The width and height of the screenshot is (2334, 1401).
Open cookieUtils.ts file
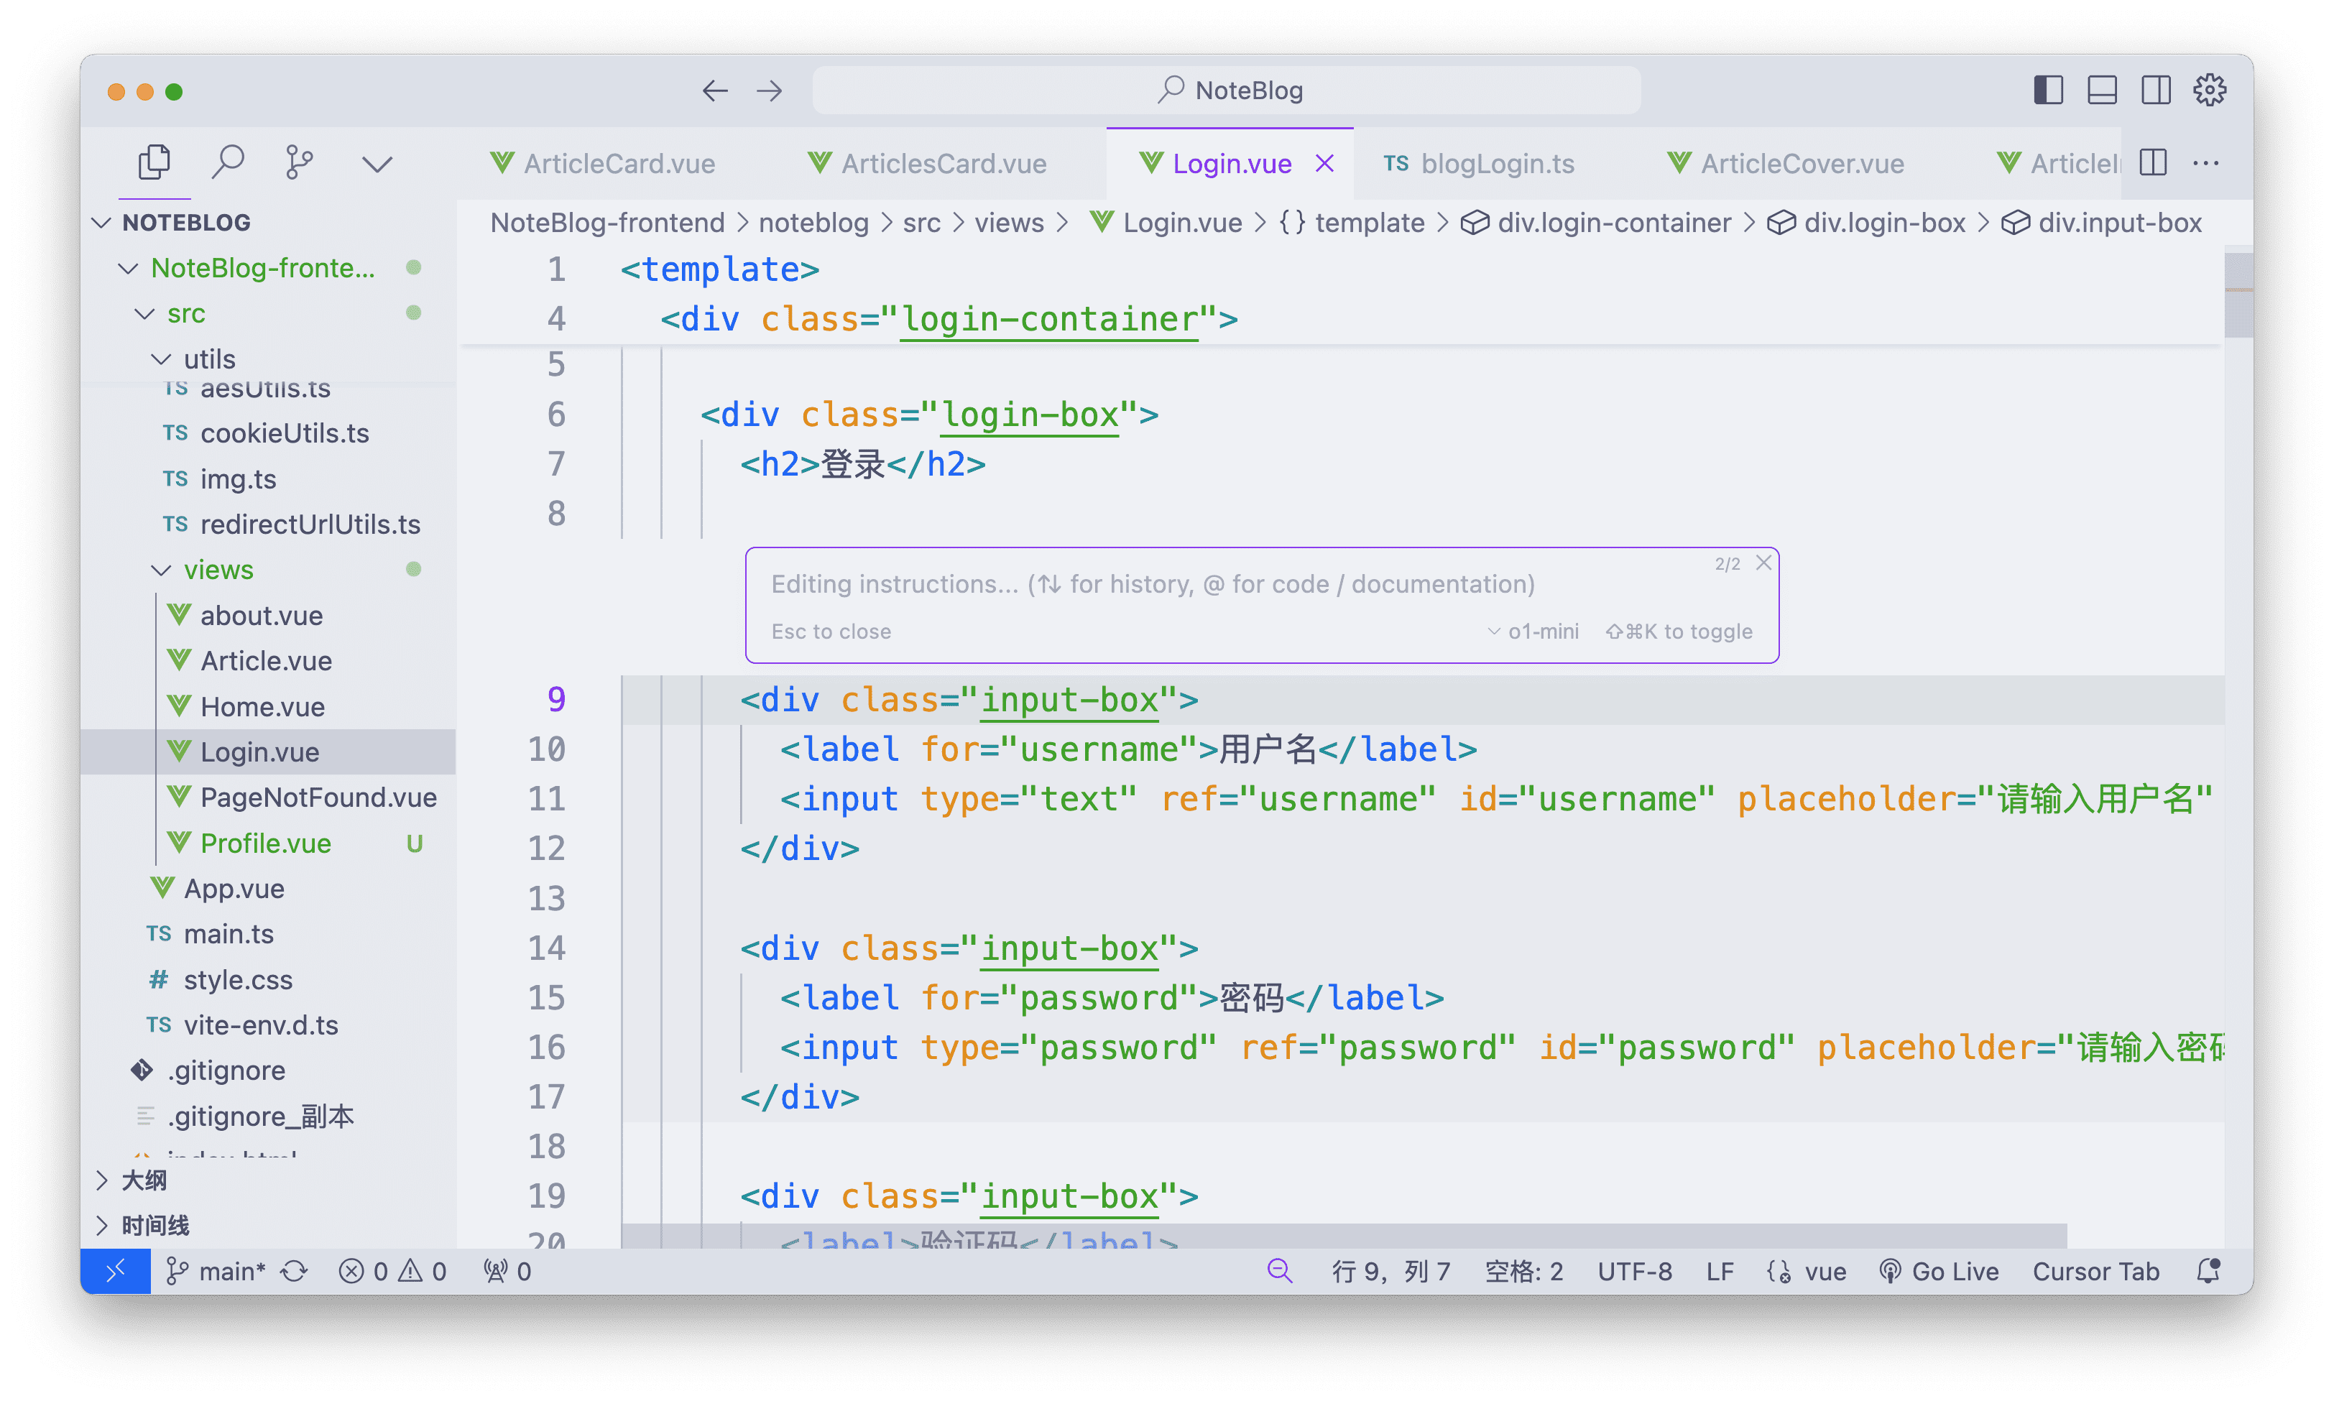[x=268, y=433]
